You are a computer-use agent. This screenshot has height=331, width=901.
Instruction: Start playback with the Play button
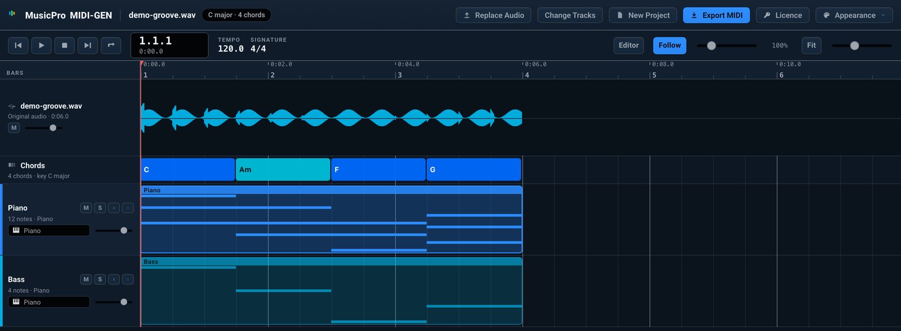[x=41, y=46]
